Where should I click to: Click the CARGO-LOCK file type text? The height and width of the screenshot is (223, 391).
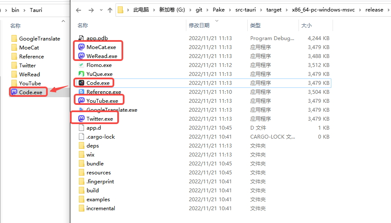(272, 137)
